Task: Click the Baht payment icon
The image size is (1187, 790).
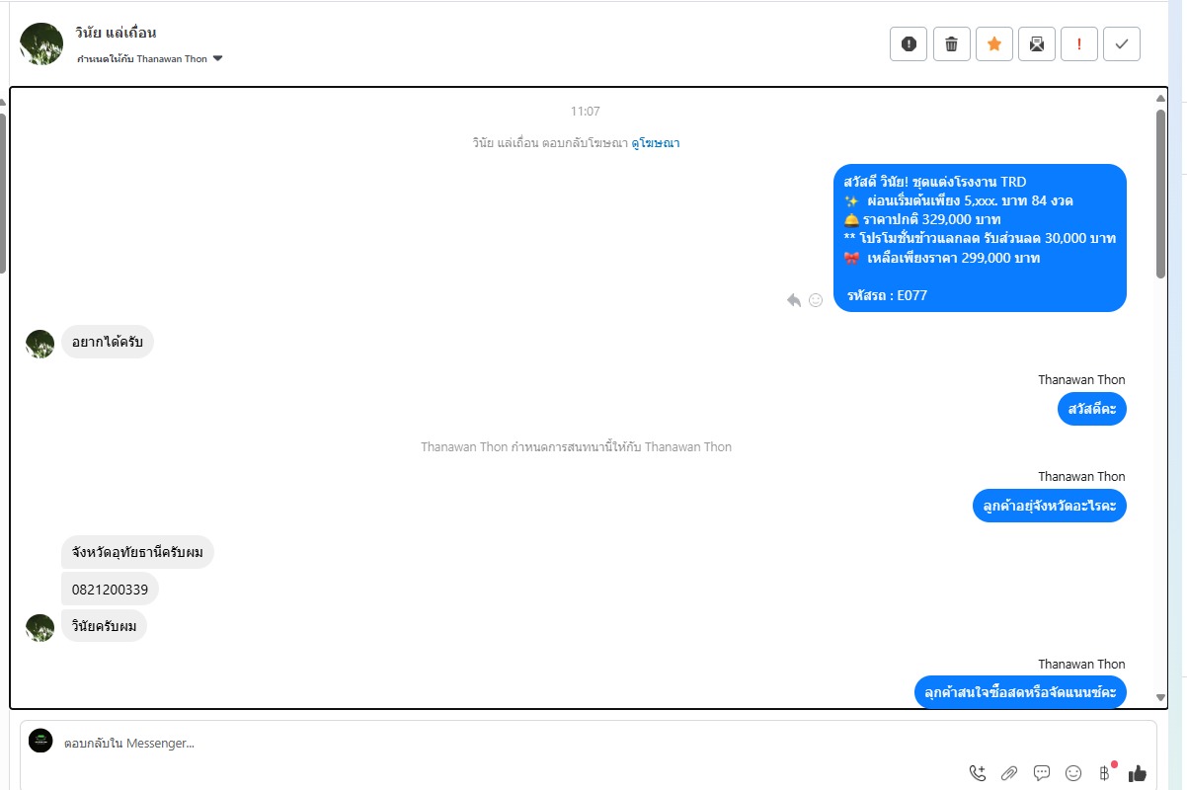Action: (1105, 773)
